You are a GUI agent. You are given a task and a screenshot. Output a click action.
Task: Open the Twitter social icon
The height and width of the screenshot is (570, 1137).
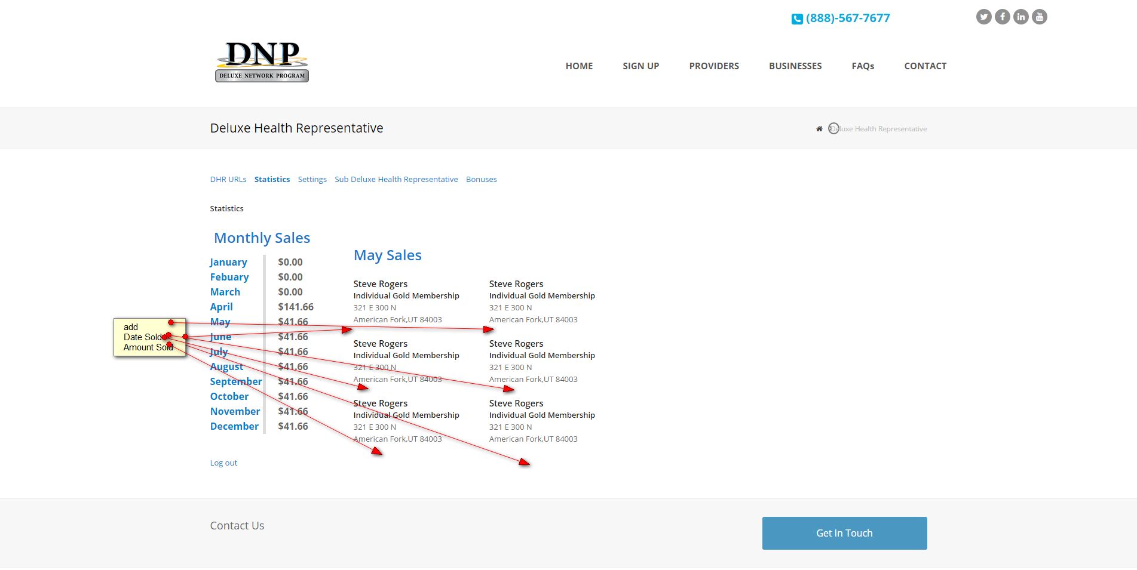pyautogui.click(x=983, y=17)
